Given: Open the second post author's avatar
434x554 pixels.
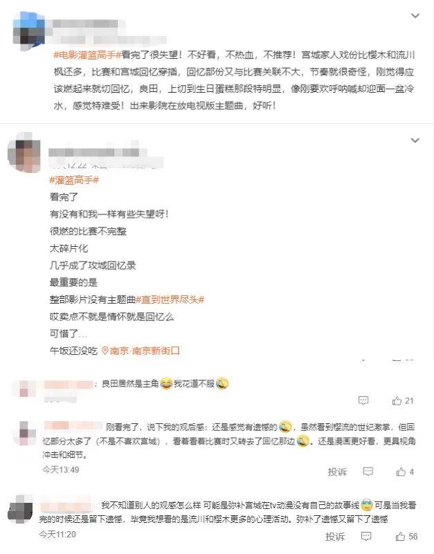Looking at the screenshot, I should pos(24,154).
